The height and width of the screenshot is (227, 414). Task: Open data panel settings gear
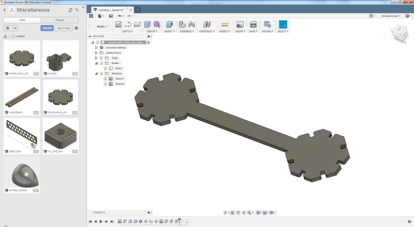(x=77, y=28)
